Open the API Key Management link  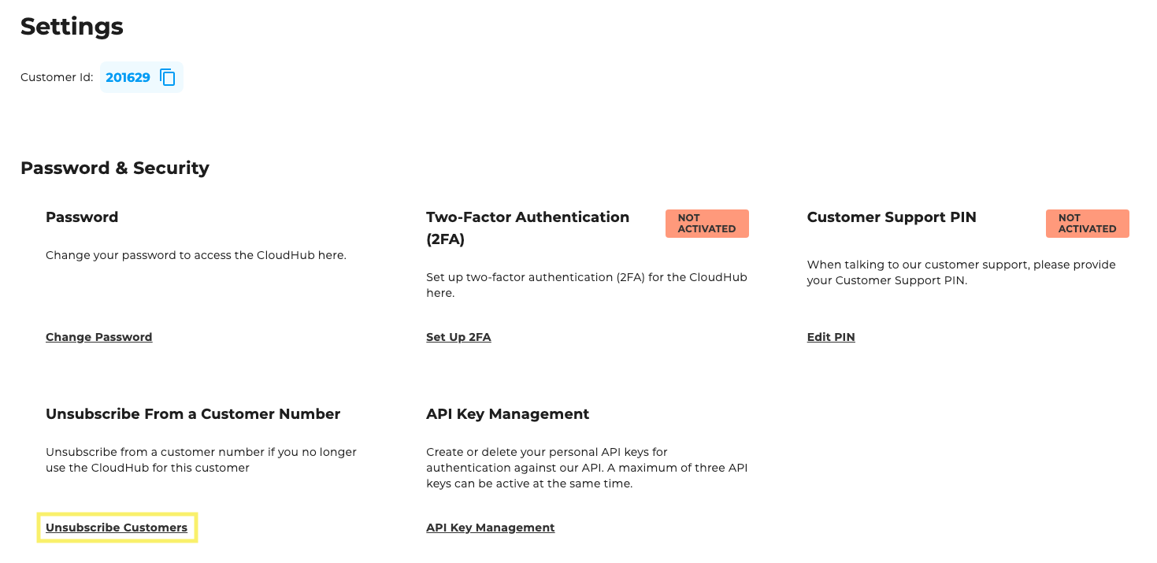pyautogui.click(x=490, y=528)
